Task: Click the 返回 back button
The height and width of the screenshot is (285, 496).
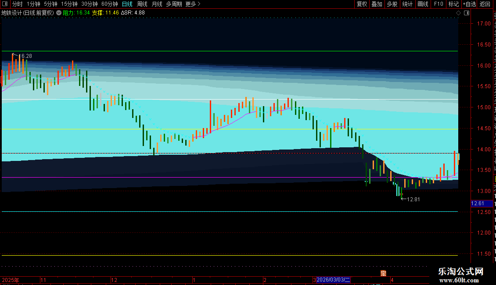Action: (485, 4)
